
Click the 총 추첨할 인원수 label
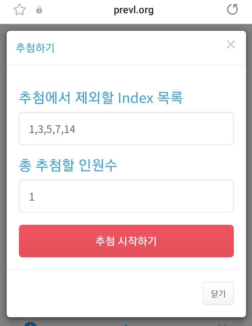pyautogui.click(x=68, y=165)
